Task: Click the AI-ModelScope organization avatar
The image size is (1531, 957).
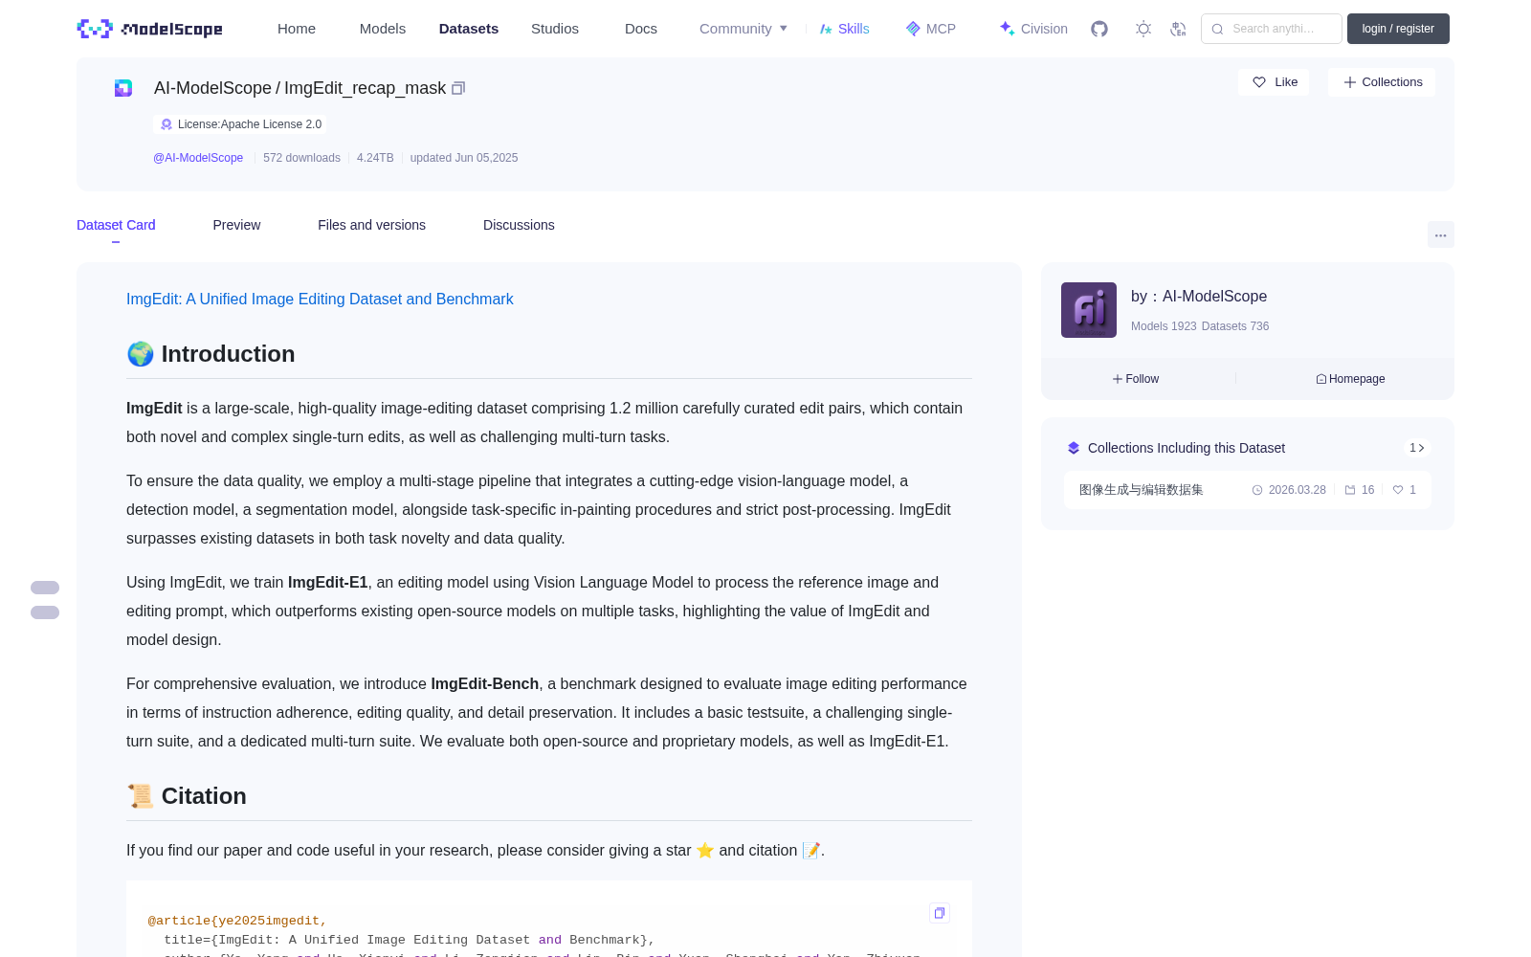Action: tap(1089, 310)
